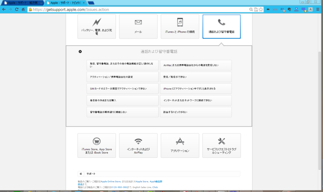The height and width of the screenshot is (192, 323).
Task: Select cannot connect to internet or network topic
Action: (196, 100)
